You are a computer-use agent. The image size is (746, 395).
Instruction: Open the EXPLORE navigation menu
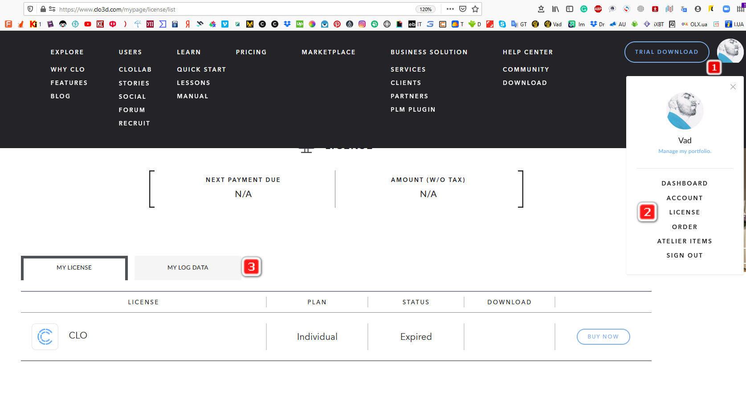(67, 52)
